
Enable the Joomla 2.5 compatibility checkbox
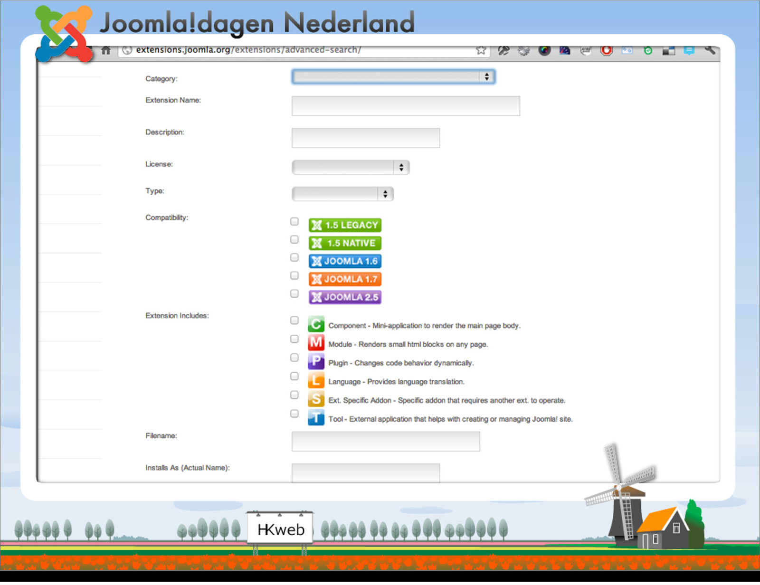(294, 293)
